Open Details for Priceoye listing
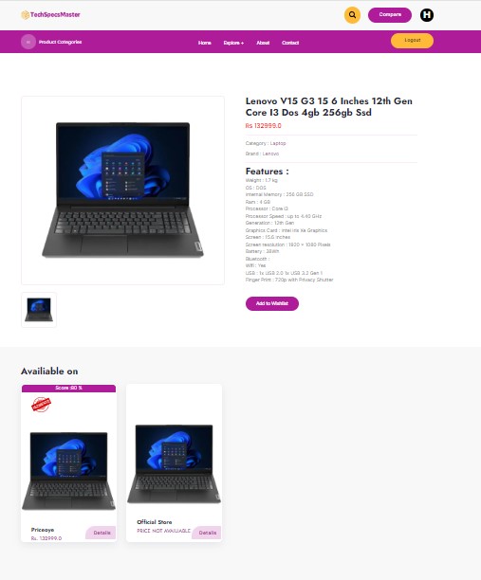This screenshot has height=580, width=481. [x=102, y=533]
